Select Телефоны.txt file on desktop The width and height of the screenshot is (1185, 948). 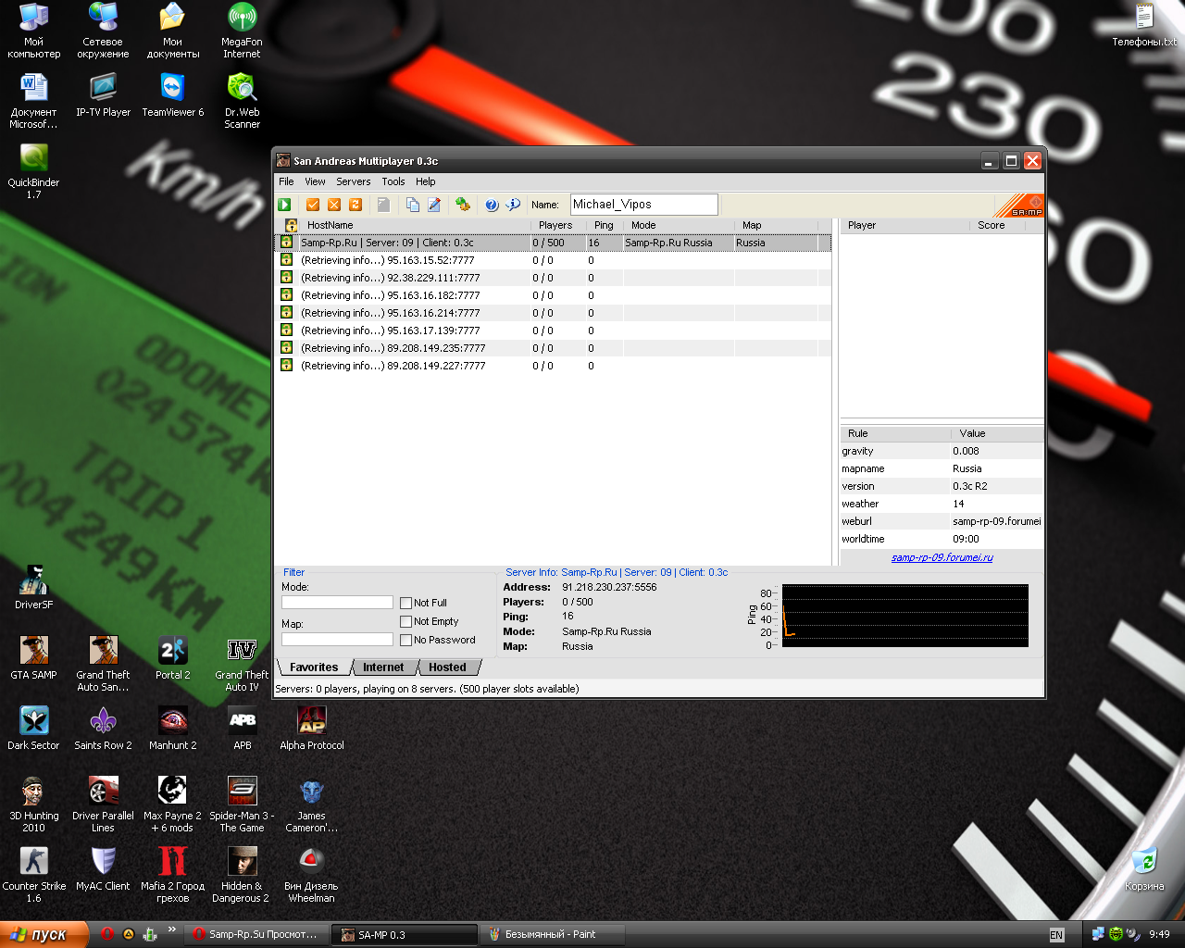1144,25
